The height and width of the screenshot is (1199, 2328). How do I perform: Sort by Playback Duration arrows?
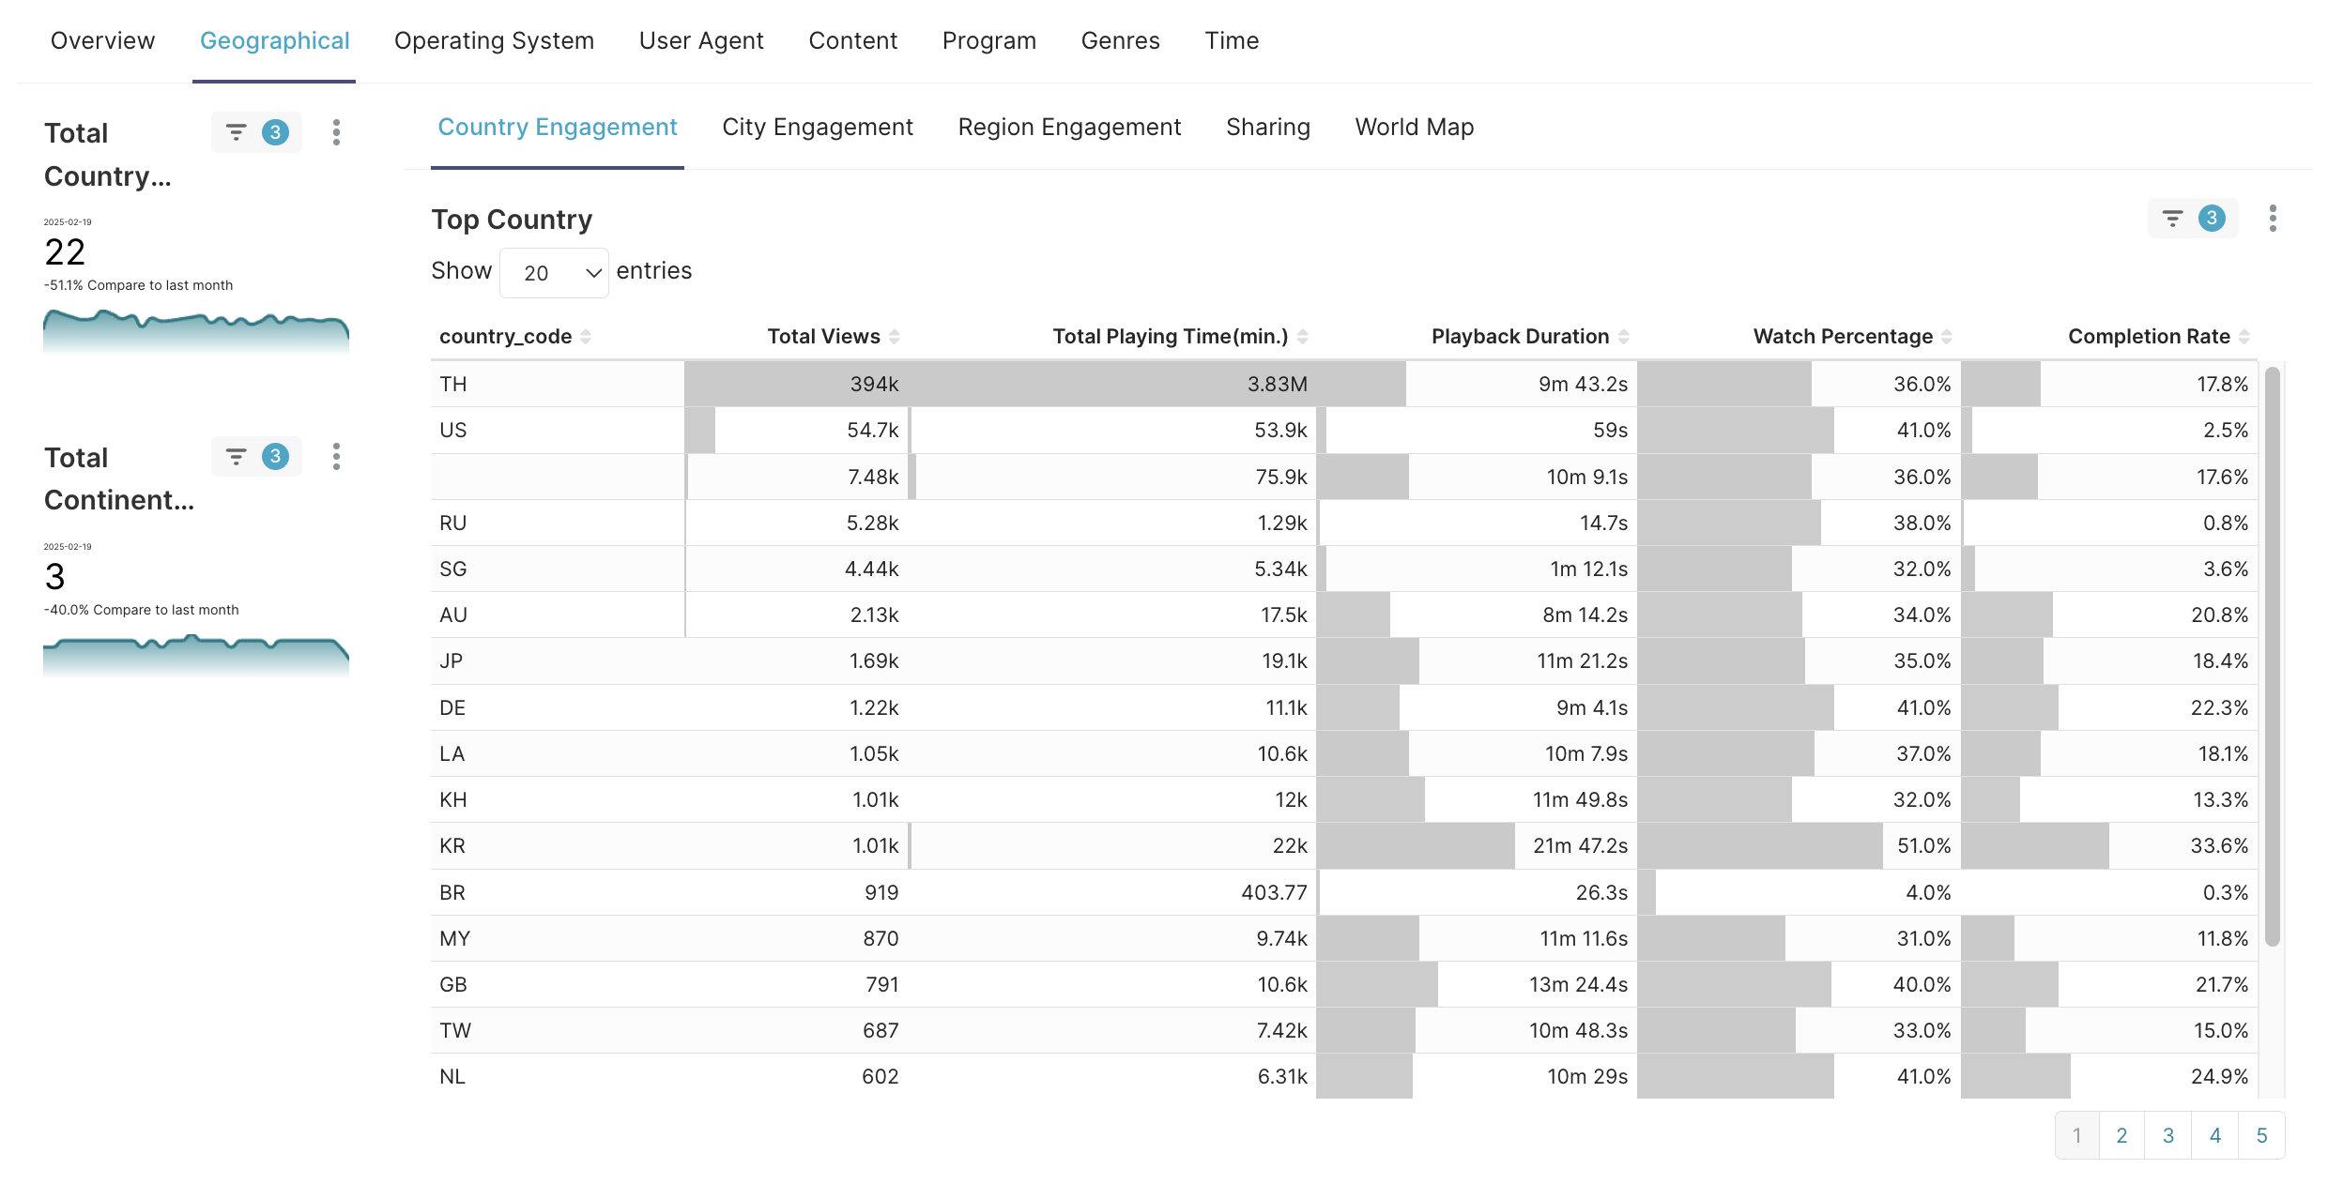(x=1624, y=337)
